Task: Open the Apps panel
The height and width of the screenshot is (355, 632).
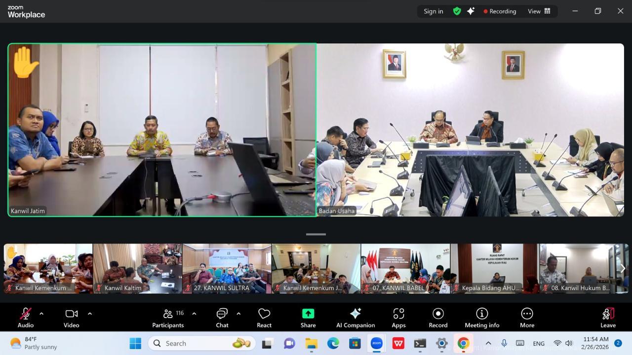Action: (398, 317)
